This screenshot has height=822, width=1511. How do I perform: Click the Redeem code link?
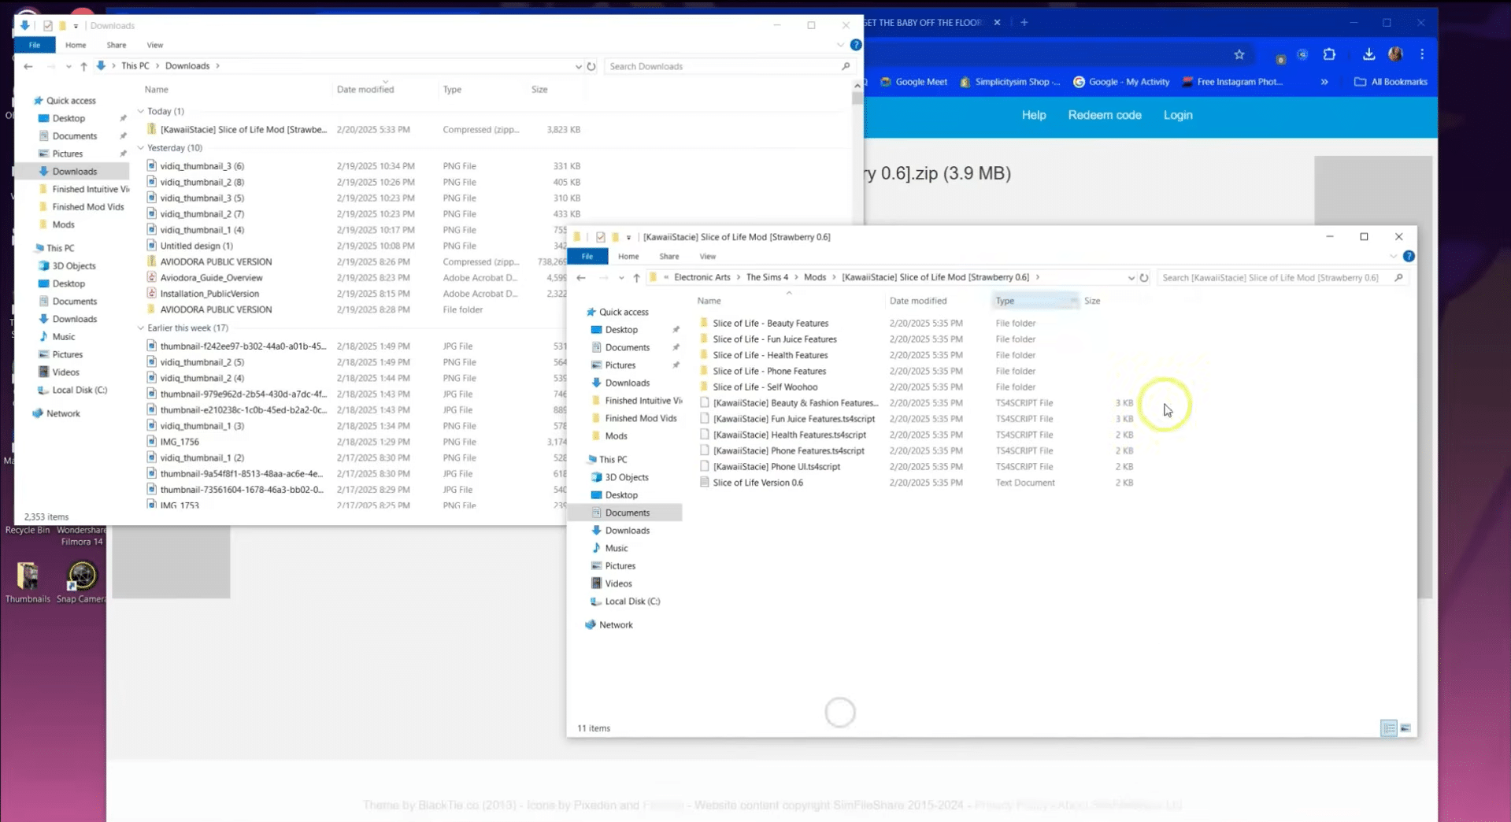[1104, 115]
